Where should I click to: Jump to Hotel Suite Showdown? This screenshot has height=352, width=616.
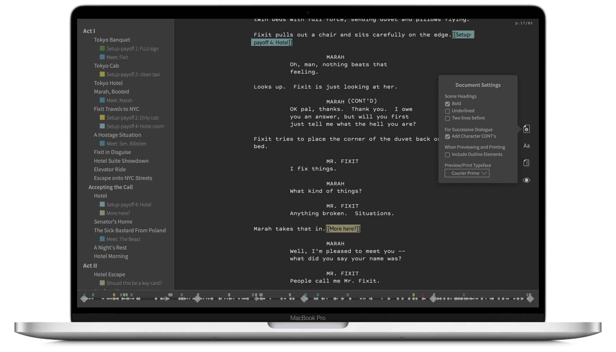click(x=121, y=161)
